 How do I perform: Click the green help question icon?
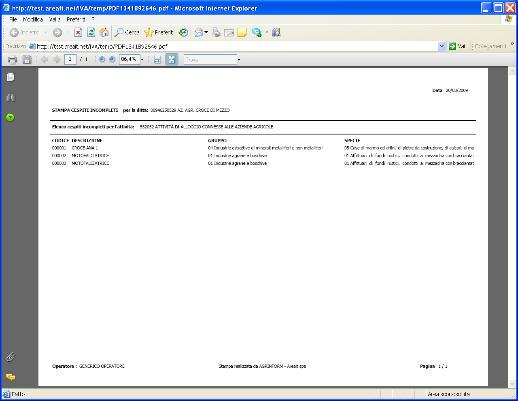click(x=11, y=117)
